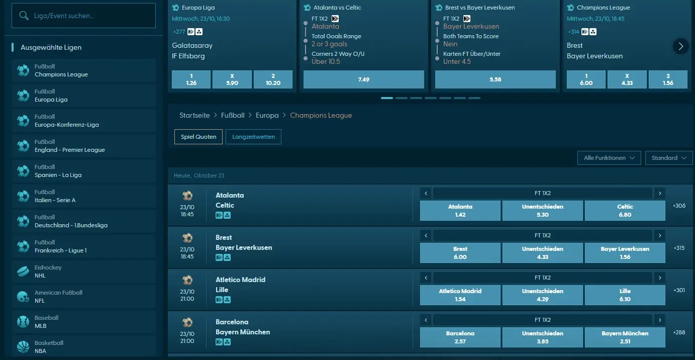
Task: Click the soccer ball icon in Barcelona match row
Action: (187, 322)
